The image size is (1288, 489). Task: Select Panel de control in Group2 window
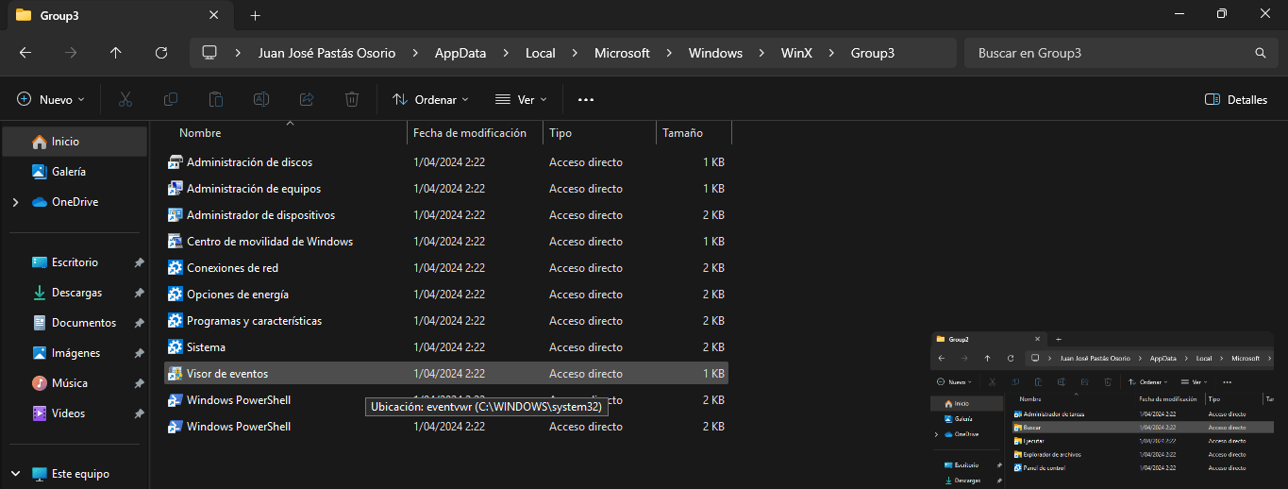(1142, 467)
